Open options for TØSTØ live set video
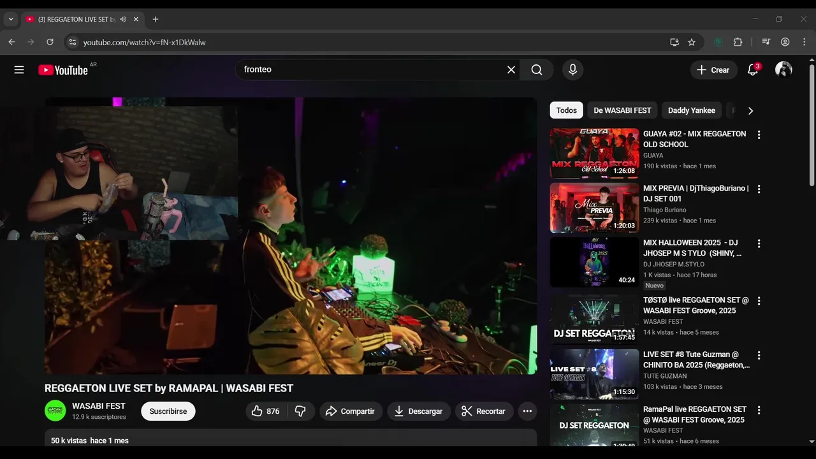The width and height of the screenshot is (816, 459). pyautogui.click(x=759, y=301)
